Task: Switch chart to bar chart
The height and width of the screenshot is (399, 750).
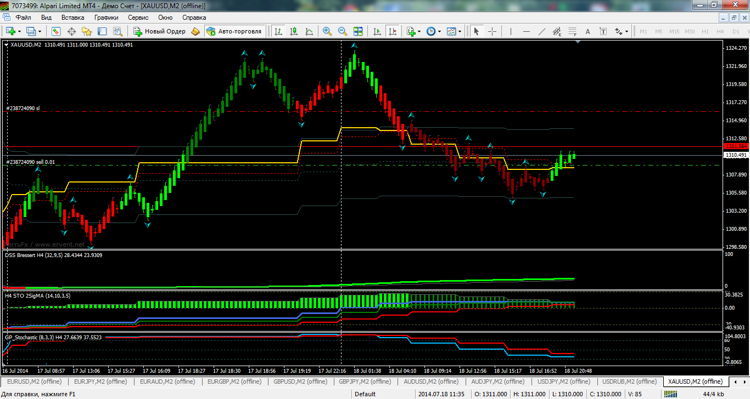Action: pyautogui.click(x=278, y=31)
